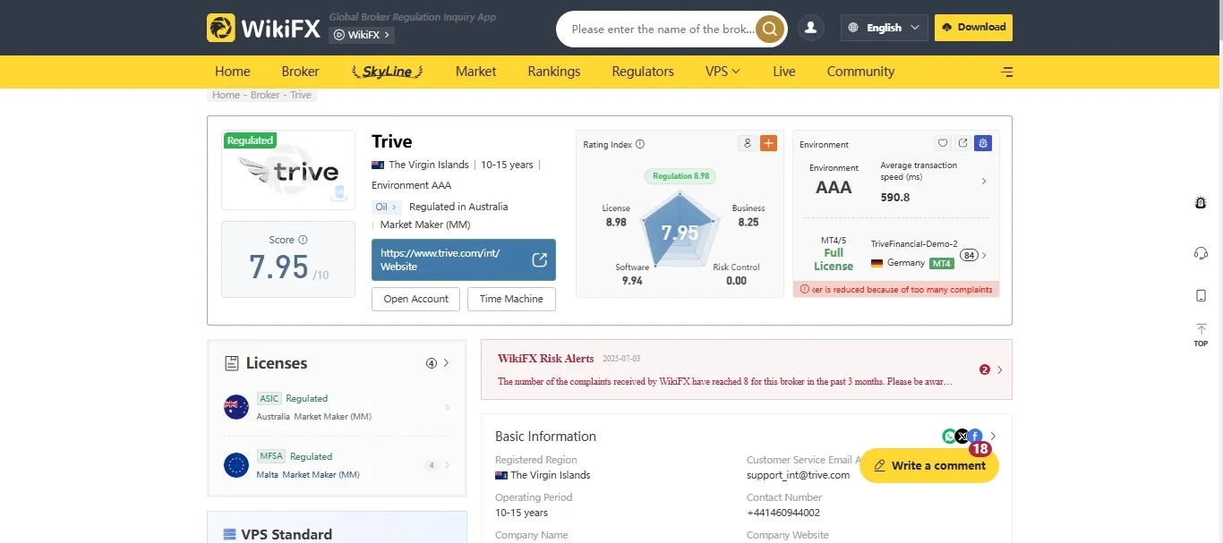
Task: Open the Broker menu item
Action: click(x=300, y=72)
